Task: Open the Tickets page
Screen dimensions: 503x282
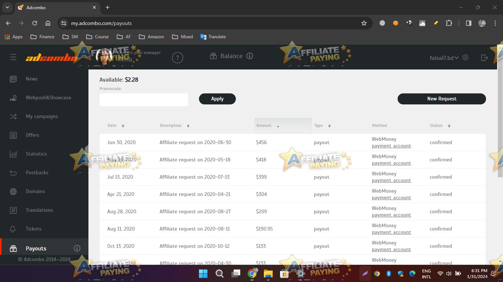Action: click(x=34, y=229)
